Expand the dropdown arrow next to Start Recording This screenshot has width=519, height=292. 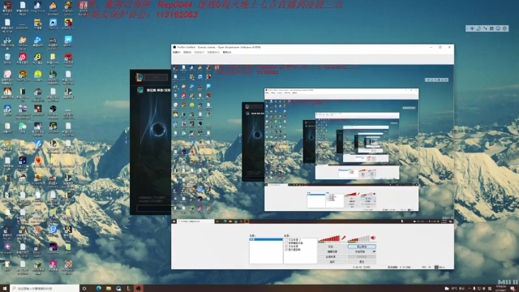click(374, 251)
